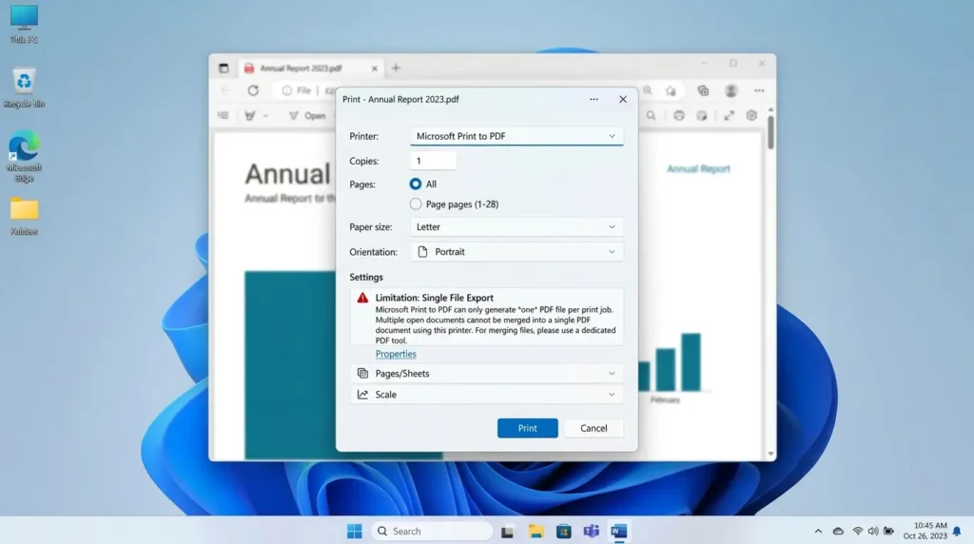Screen dimensions: 974x544
Task: Open This PC desktop icon
Action: click(24, 24)
